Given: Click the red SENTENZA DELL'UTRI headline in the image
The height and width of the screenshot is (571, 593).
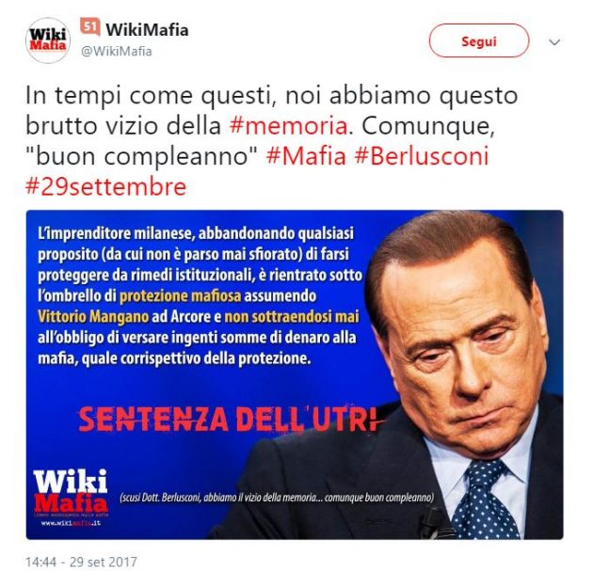Looking at the screenshot, I should (x=228, y=419).
